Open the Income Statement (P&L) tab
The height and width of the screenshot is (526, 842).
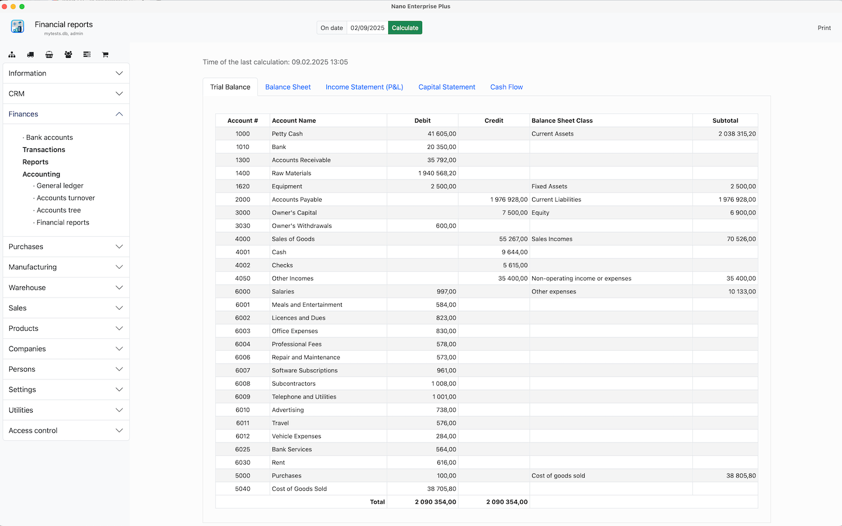tap(364, 87)
